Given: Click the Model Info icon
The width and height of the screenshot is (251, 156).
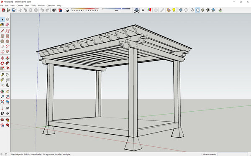Looking at the screenshot, I should coord(60,10).
